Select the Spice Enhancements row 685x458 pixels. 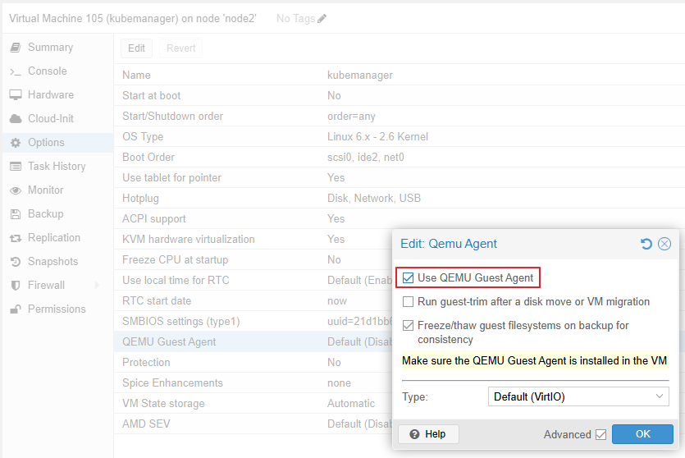253,382
